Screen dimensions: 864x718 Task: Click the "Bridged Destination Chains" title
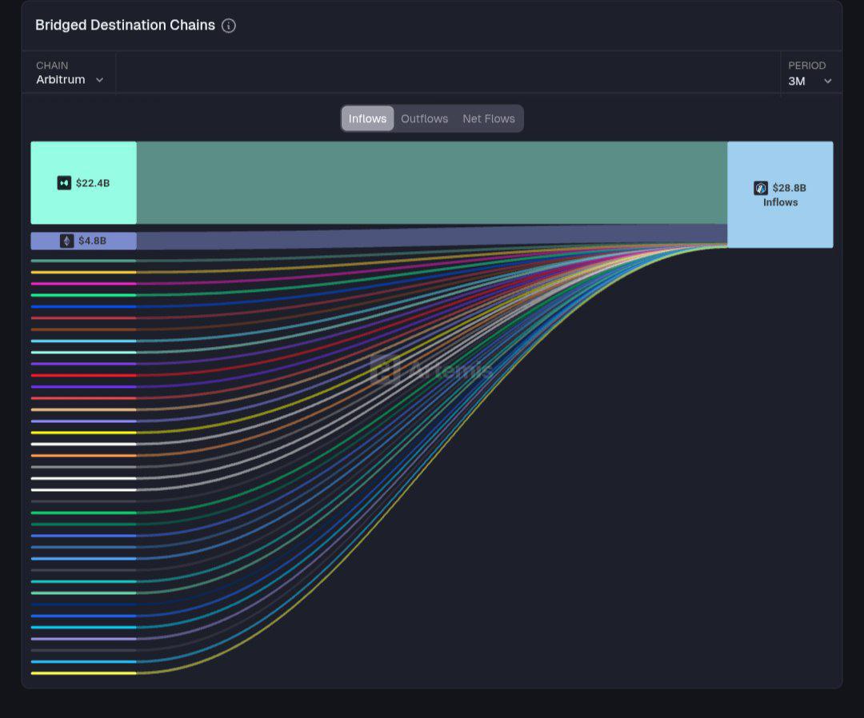pos(125,26)
